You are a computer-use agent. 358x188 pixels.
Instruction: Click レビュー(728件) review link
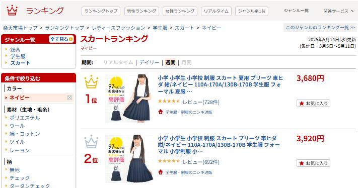[x=201, y=103]
